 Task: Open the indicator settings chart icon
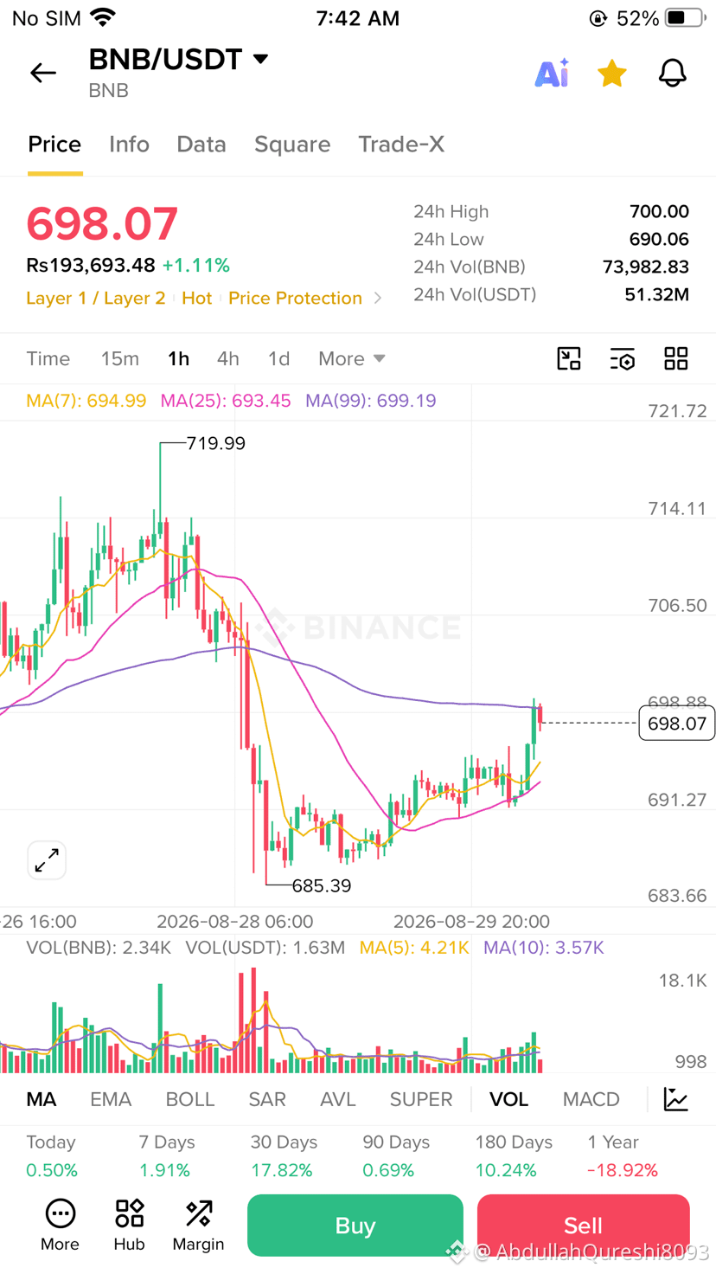tap(676, 1099)
